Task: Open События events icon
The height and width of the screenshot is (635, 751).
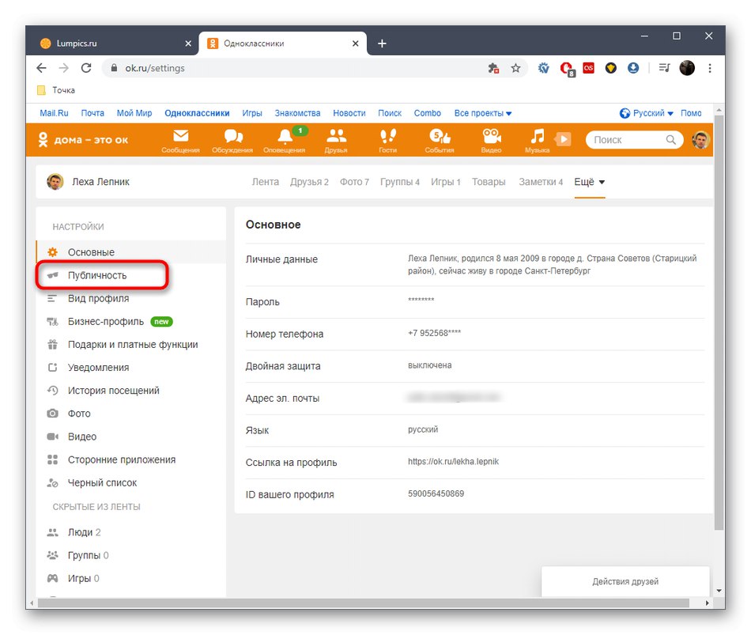Action: point(440,141)
